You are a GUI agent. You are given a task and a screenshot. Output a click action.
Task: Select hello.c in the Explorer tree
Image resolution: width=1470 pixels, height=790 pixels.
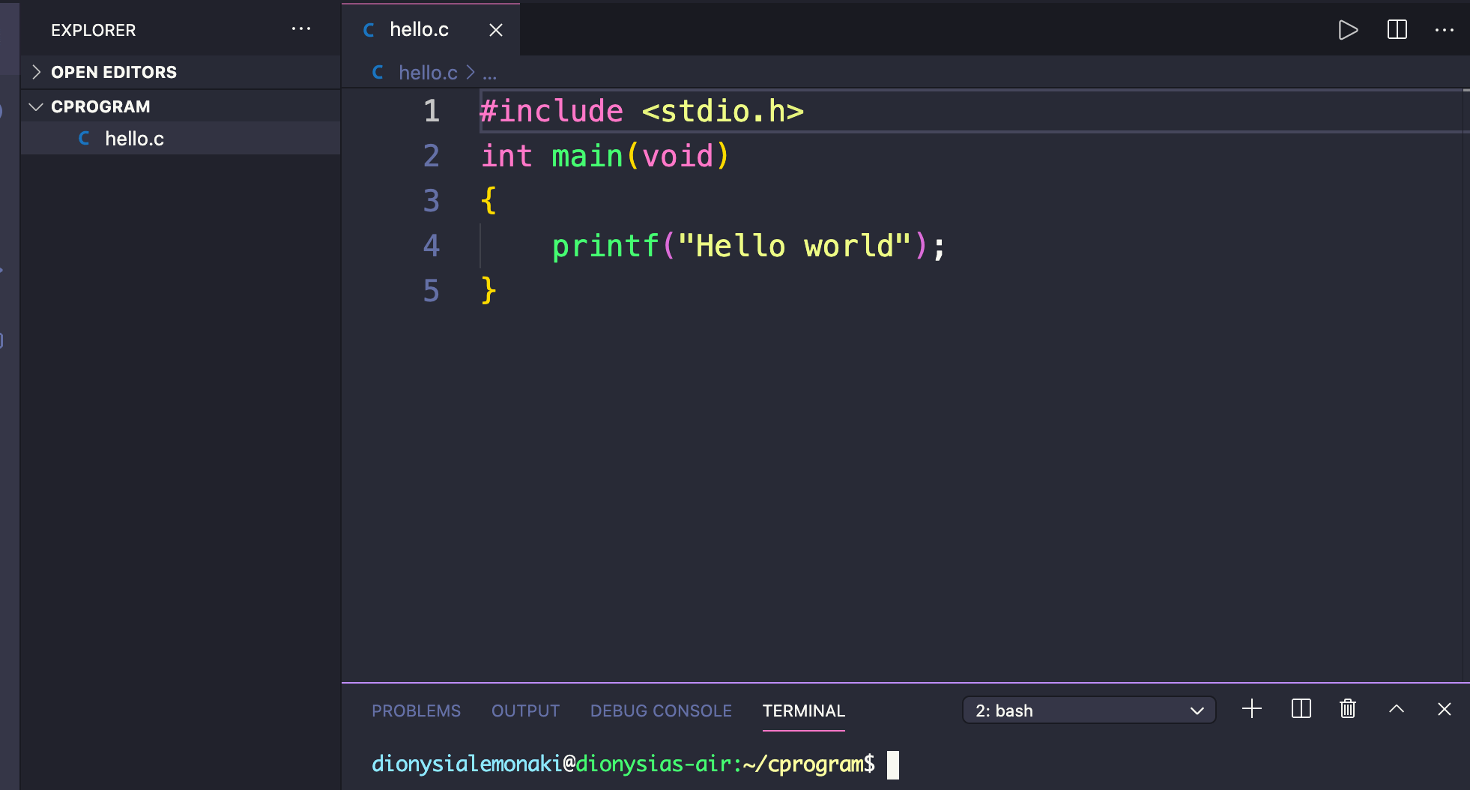pyautogui.click(x=136, y=138)
